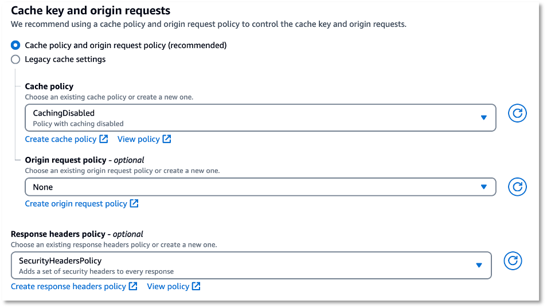The image size is (547, 308).
Task: Select Legacy cache settings radio button
Action: coord(15,59)
